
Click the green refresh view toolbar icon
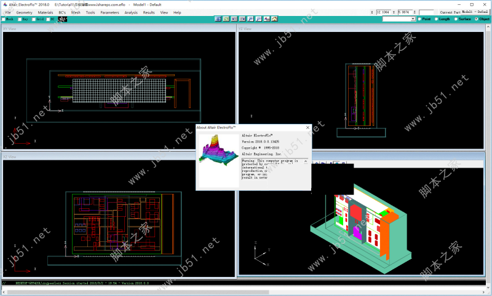226,19
